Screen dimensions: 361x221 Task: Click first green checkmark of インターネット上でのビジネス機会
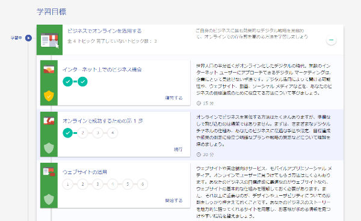click(67, 82)
